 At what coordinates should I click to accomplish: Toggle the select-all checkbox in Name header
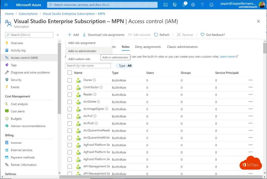[x=70, y=73]
